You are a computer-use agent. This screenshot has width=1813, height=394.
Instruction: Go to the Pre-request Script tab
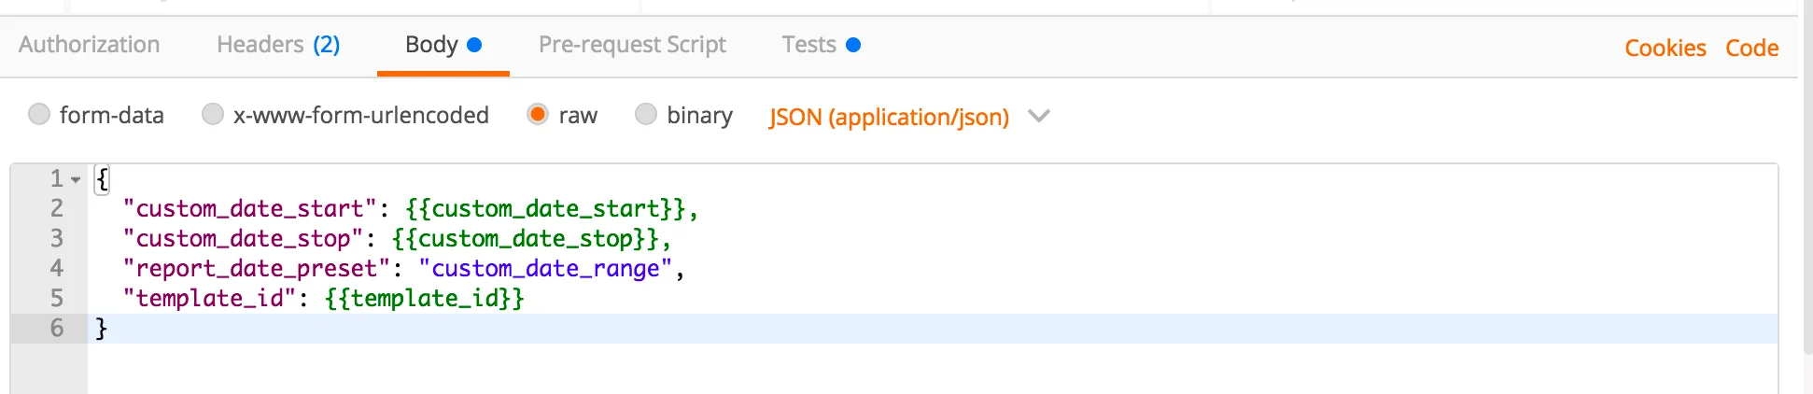coord(632,45)
